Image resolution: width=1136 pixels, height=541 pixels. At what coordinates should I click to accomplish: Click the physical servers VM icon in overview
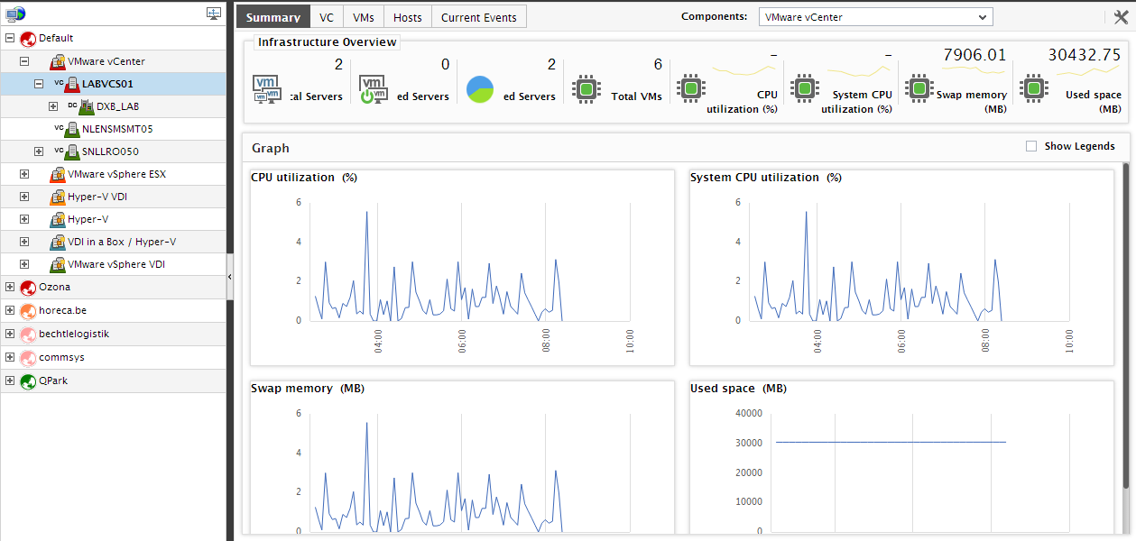(x=268, y=89)
